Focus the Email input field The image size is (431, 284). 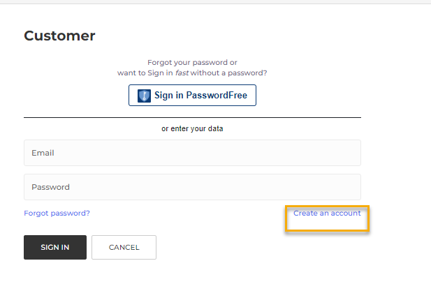tap(192, 153)
